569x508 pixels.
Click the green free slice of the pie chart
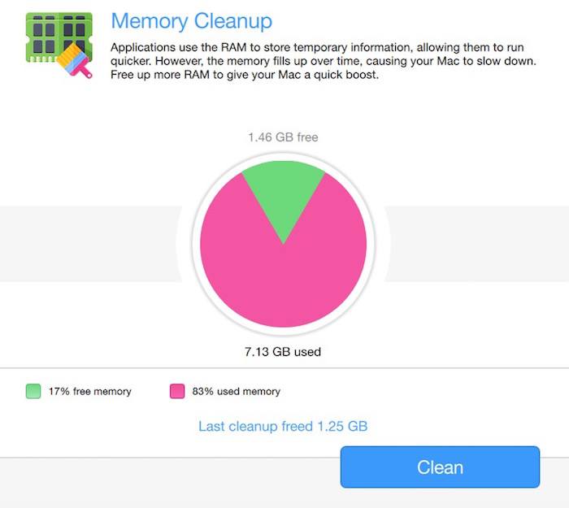click(283, 191)
